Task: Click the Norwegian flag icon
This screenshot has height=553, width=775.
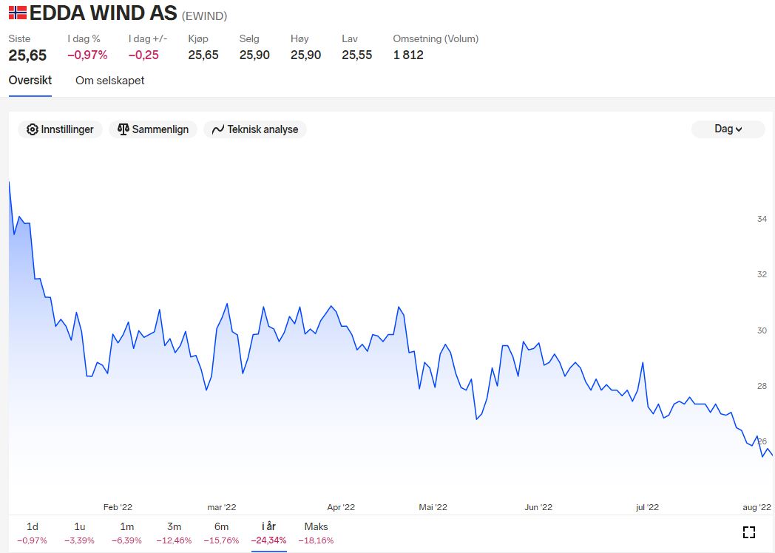Action: click(x=17, y=13)
